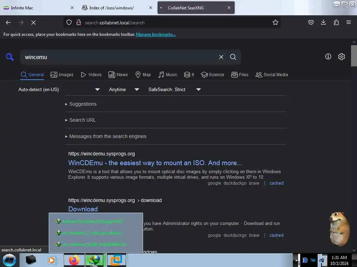
Task: Submit the search with magnifier button
Action: click(233, 57)
